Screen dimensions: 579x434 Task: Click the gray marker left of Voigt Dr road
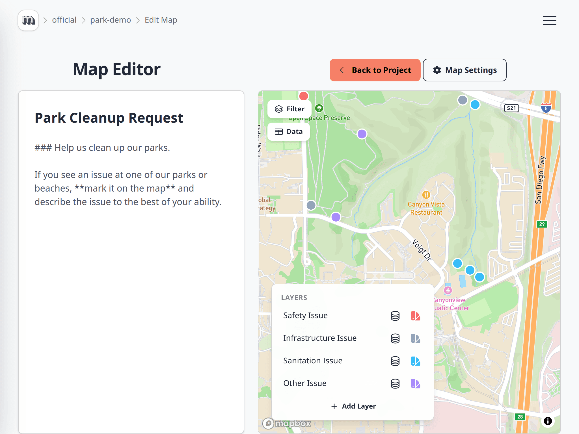[311, 205]
